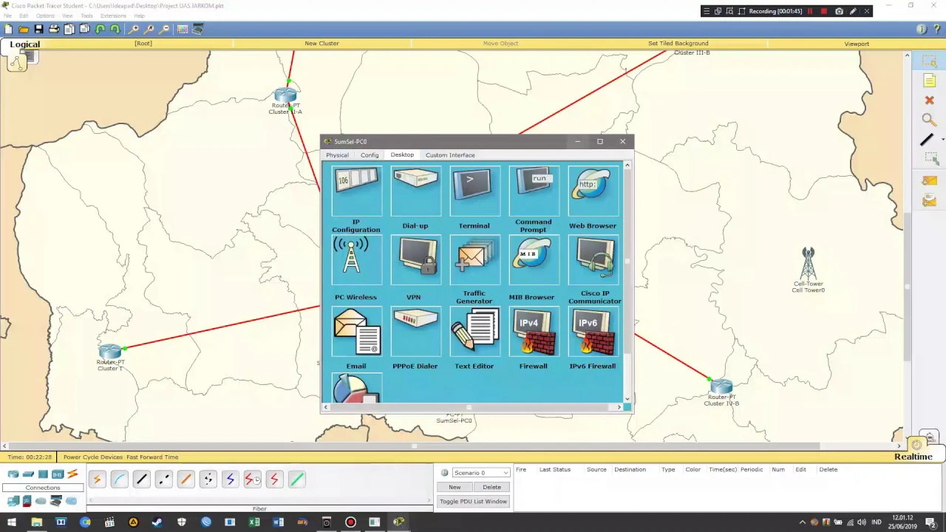Open the VPN app icon
The height and width of the screenshot is (532, 946).
pyautogui.click(x=415, y=260)
